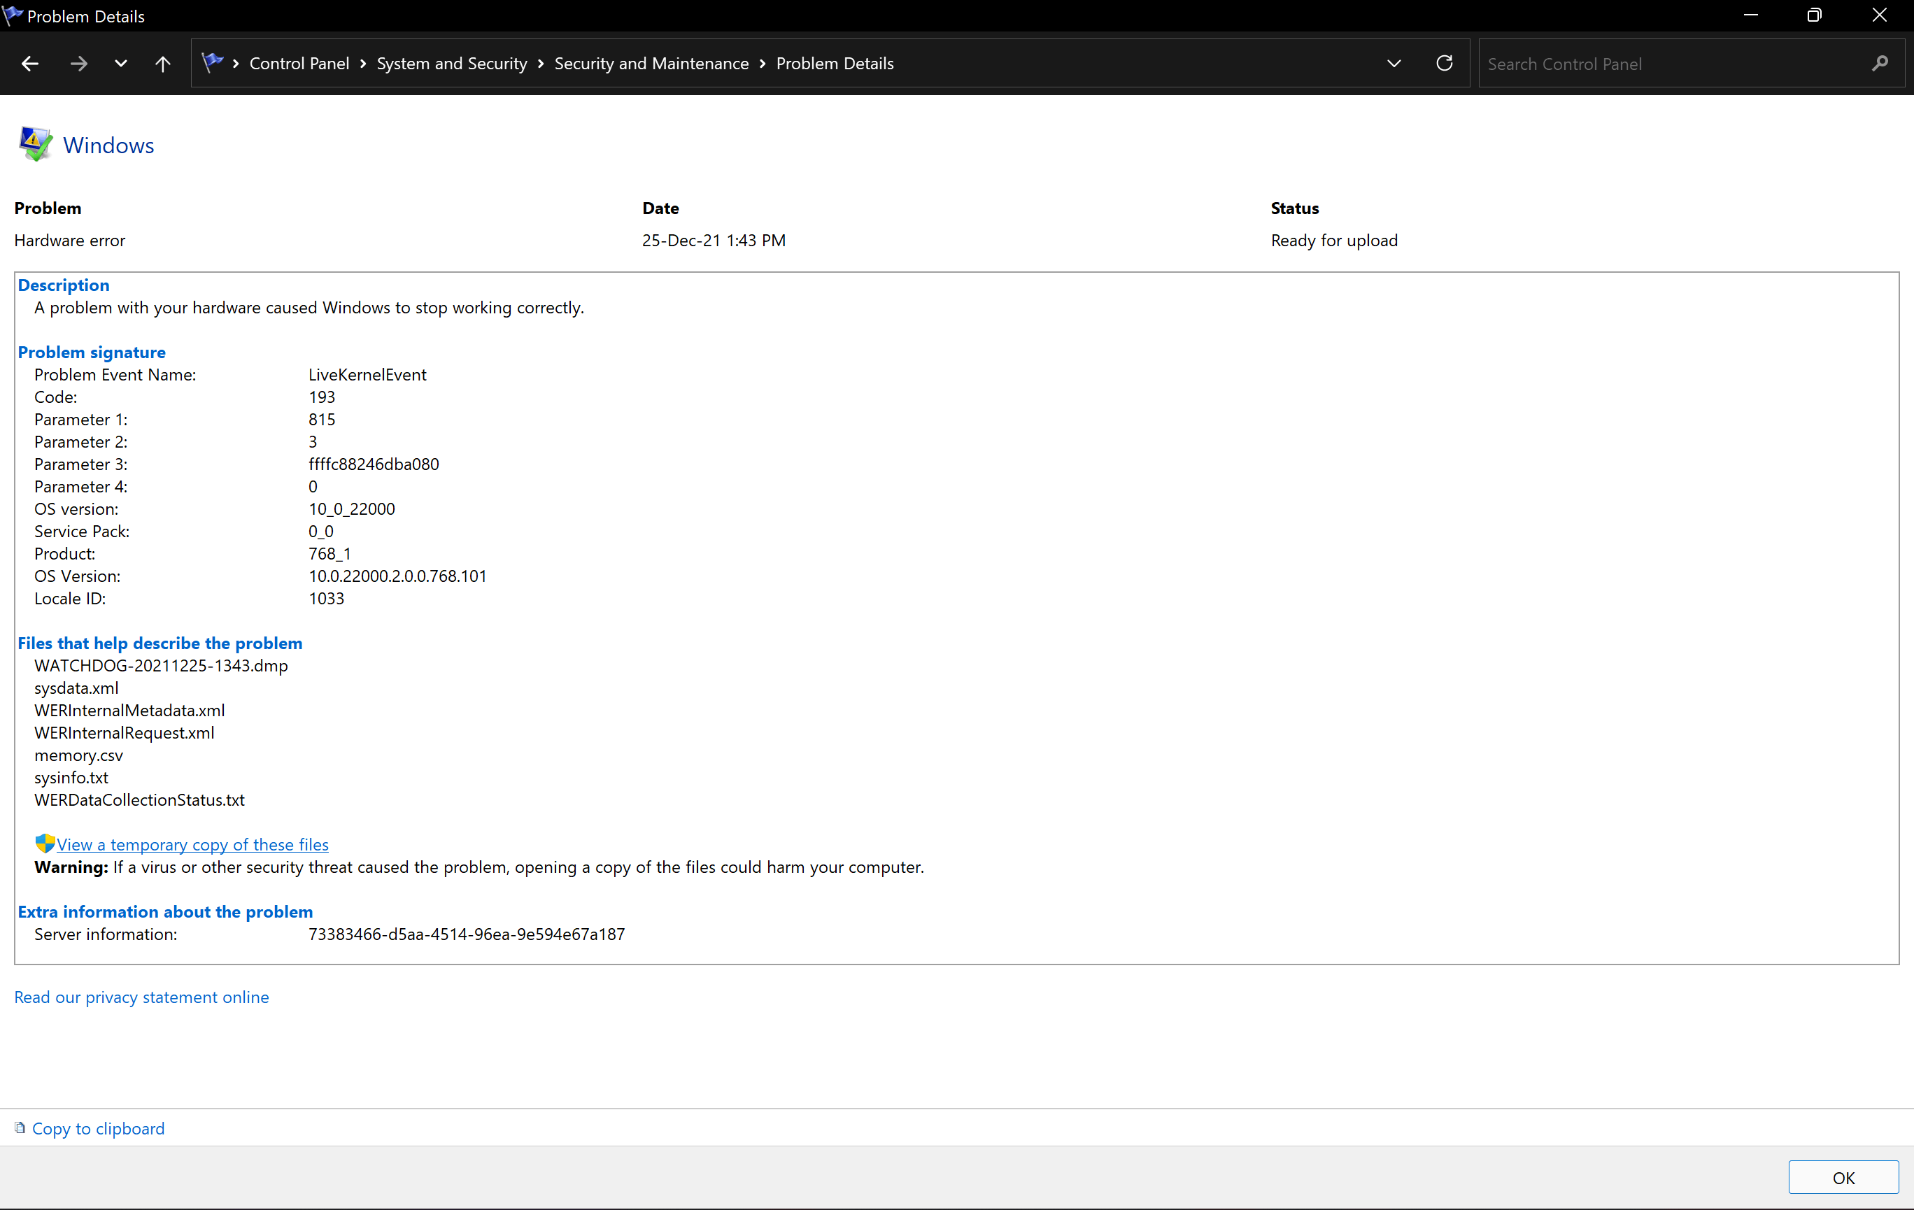Viewport: 1914px width, 1210px height.
Task: Click the search magnifier icon
Action: point(1879,64)
